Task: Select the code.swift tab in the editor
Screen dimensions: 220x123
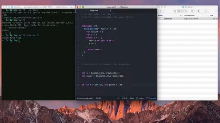Action: (94, 11)
